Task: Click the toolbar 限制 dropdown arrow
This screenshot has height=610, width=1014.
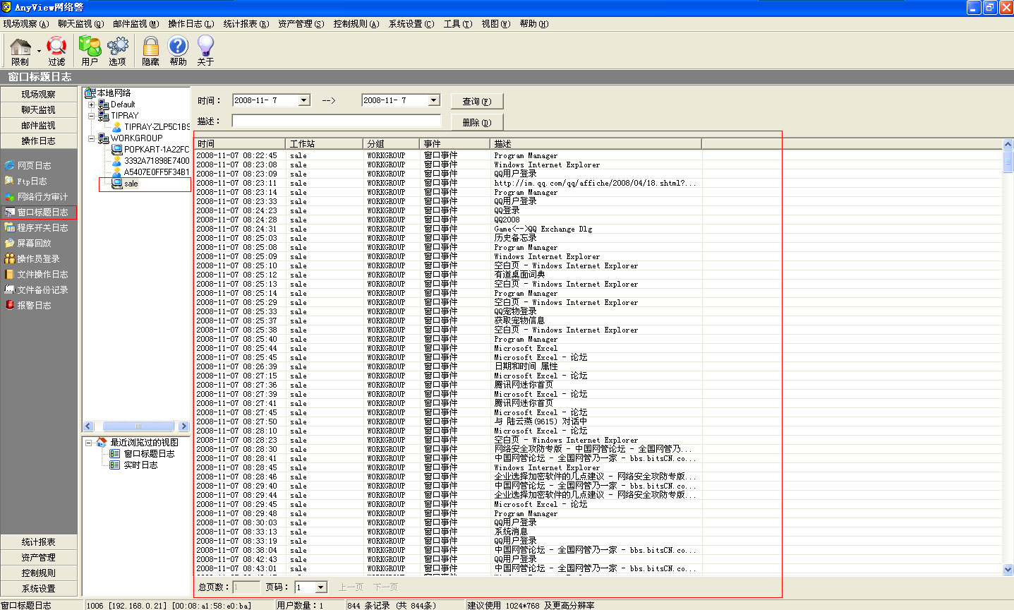Action: 39,51
